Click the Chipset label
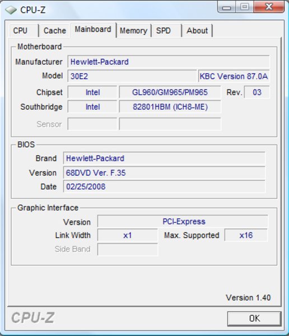289x336 pixels. coord(49,92)
